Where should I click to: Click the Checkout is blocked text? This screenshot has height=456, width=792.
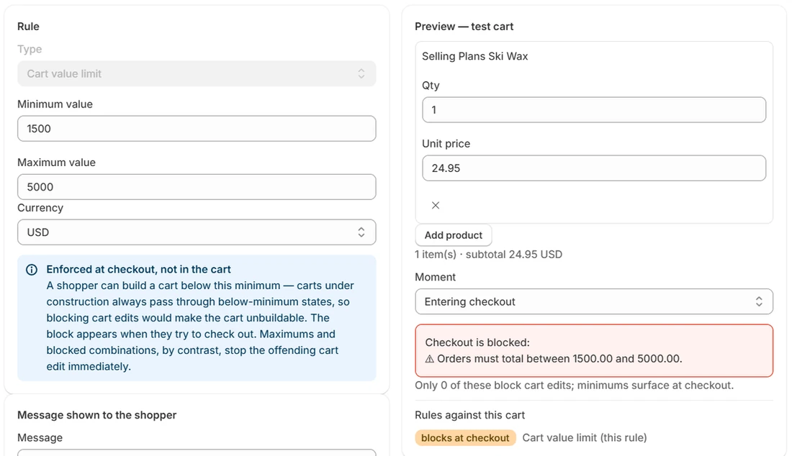pyautogui.click(x=477, y=342)
